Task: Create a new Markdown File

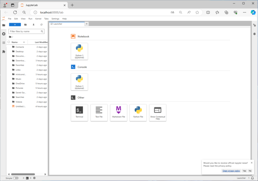Action: coord(119,113)
